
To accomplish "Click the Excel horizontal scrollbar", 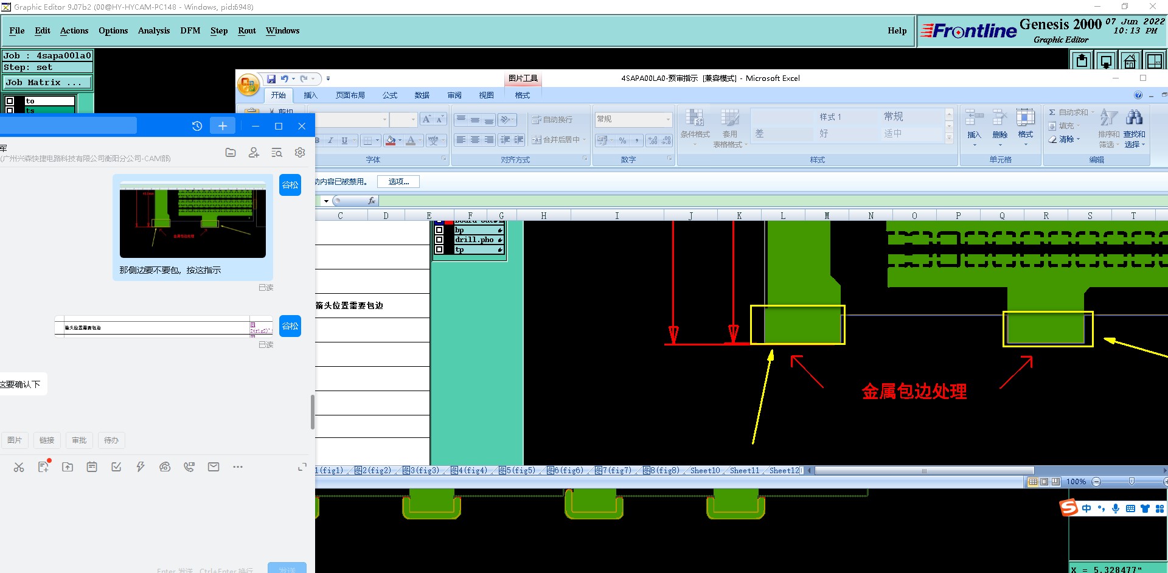I will tap(924, 470).
